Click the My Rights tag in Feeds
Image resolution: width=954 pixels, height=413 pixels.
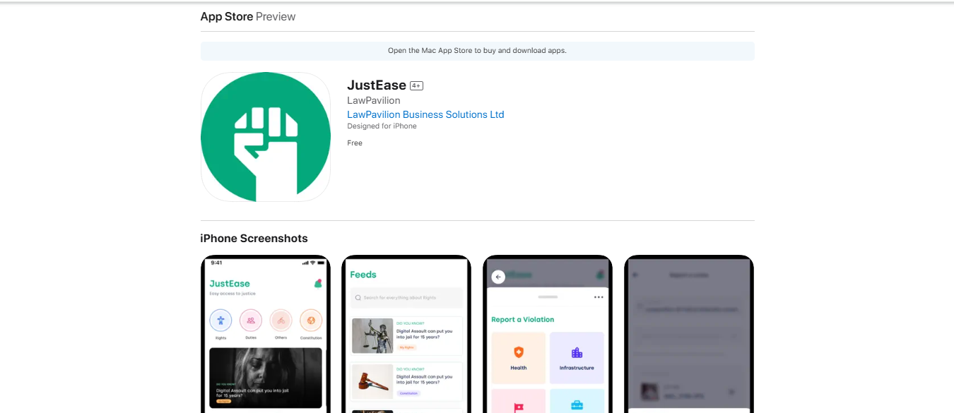click(x=406, y=347)
